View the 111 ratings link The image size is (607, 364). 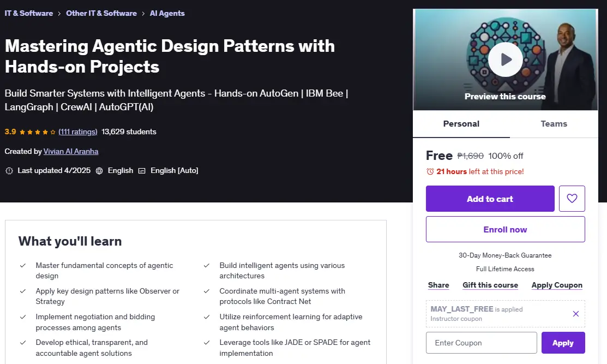[x=78, y=132]
